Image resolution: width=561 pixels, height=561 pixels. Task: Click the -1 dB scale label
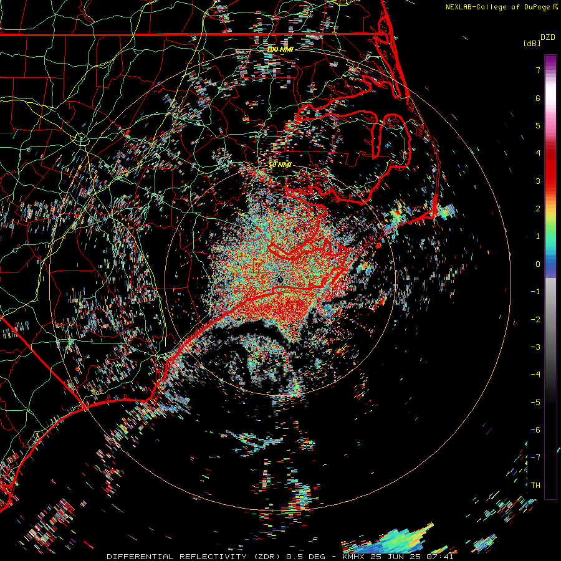click(535, 292)
